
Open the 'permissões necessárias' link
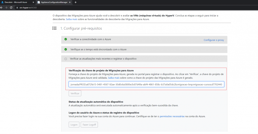[x=172, y=116]
